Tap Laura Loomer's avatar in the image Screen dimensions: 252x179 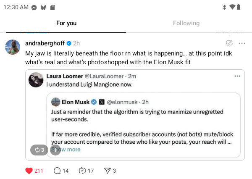[35, 79]
